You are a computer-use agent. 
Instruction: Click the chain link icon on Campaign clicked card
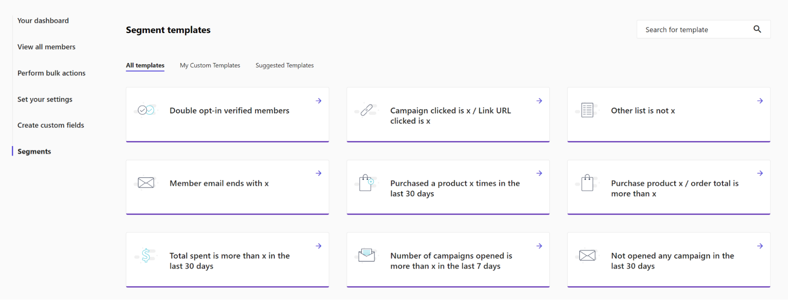coord(367,110)
